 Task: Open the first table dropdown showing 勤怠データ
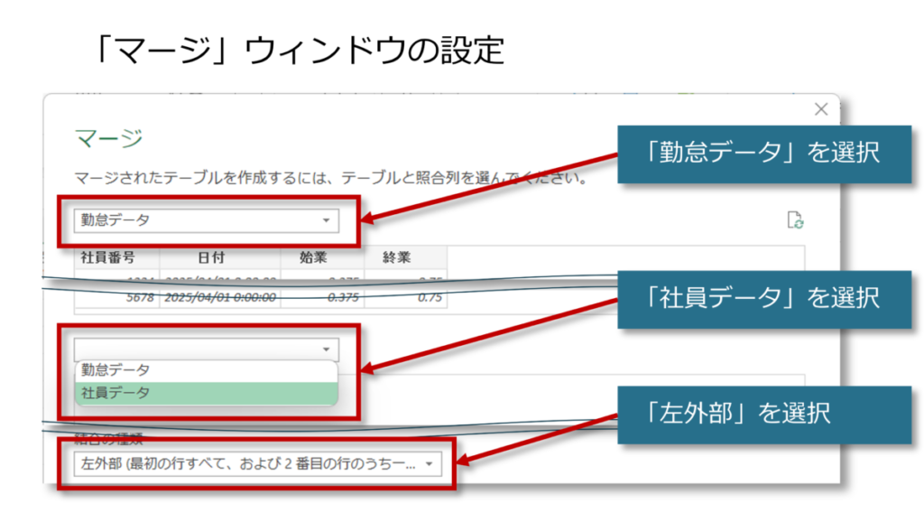click(206, 219)
